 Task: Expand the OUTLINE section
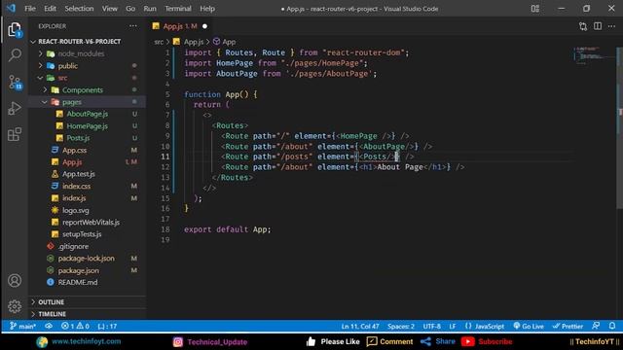tap(87, 302)
